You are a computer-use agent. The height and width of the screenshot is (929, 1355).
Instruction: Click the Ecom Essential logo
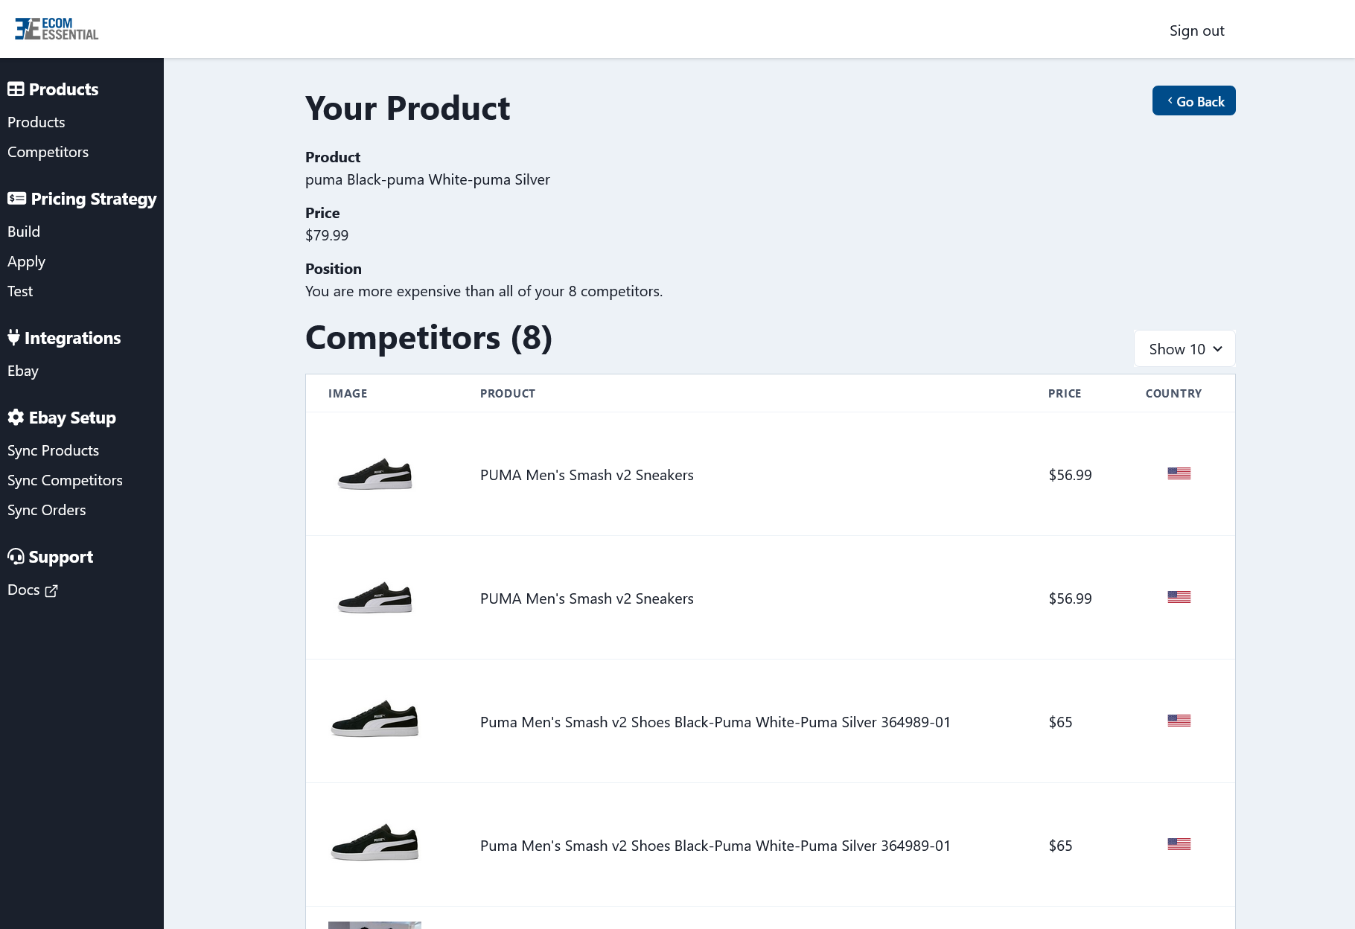56,28
